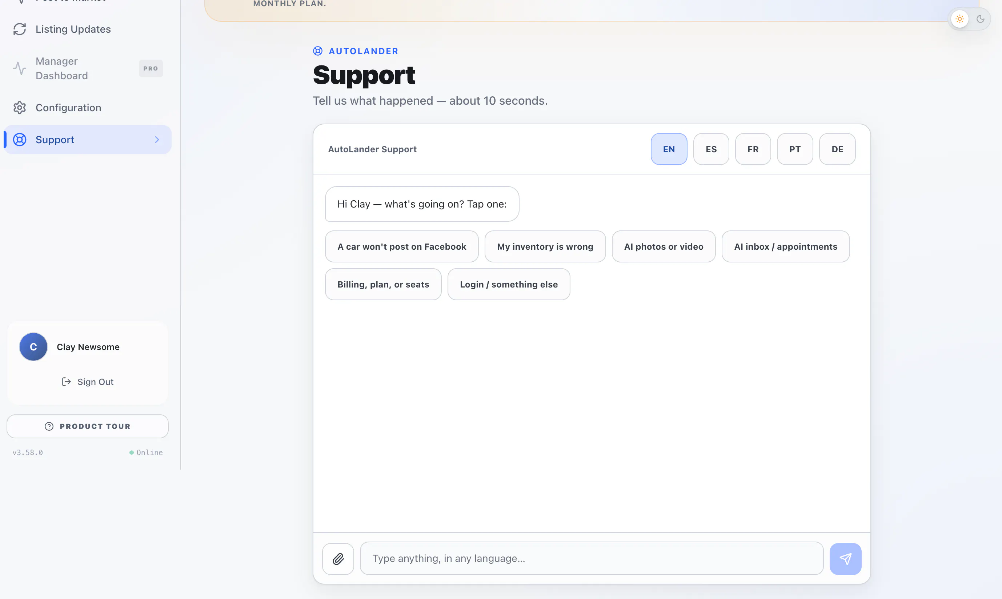Click the Support page heading
1002x599 pixels.
pyautogui.click(x=364, y=75)
